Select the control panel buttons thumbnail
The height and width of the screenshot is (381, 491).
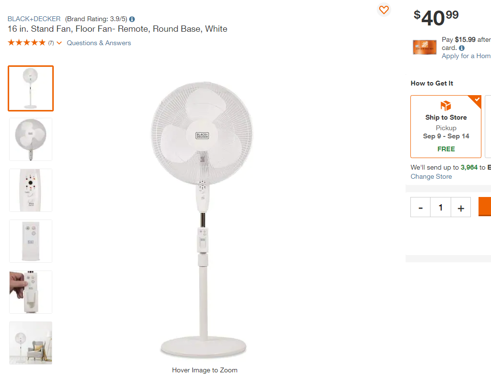(31, 190)
